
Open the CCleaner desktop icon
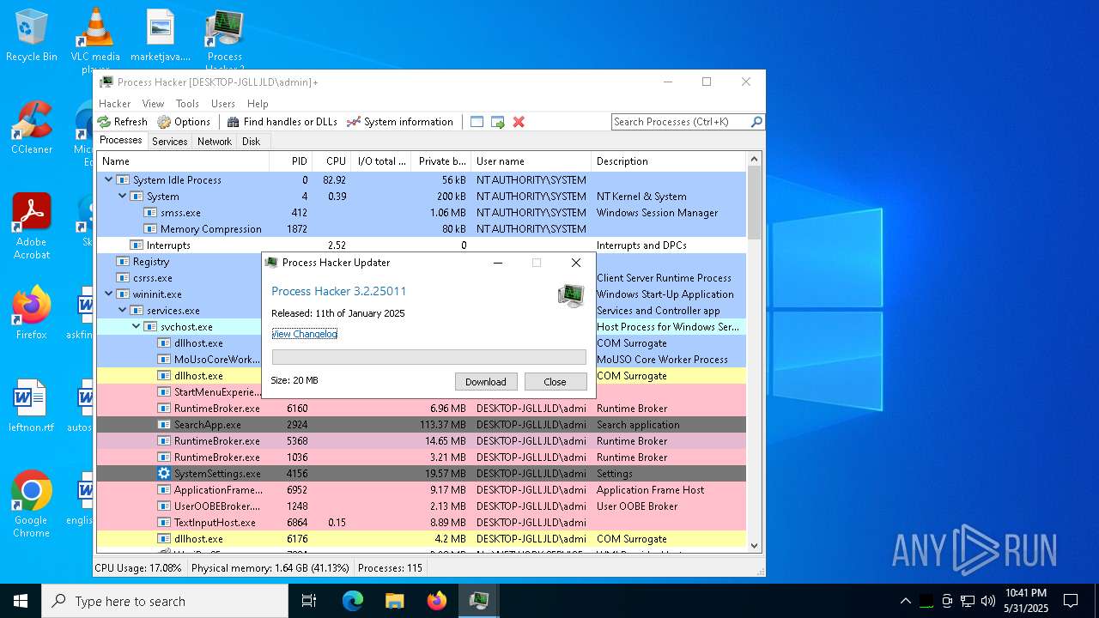click(32, 129)
